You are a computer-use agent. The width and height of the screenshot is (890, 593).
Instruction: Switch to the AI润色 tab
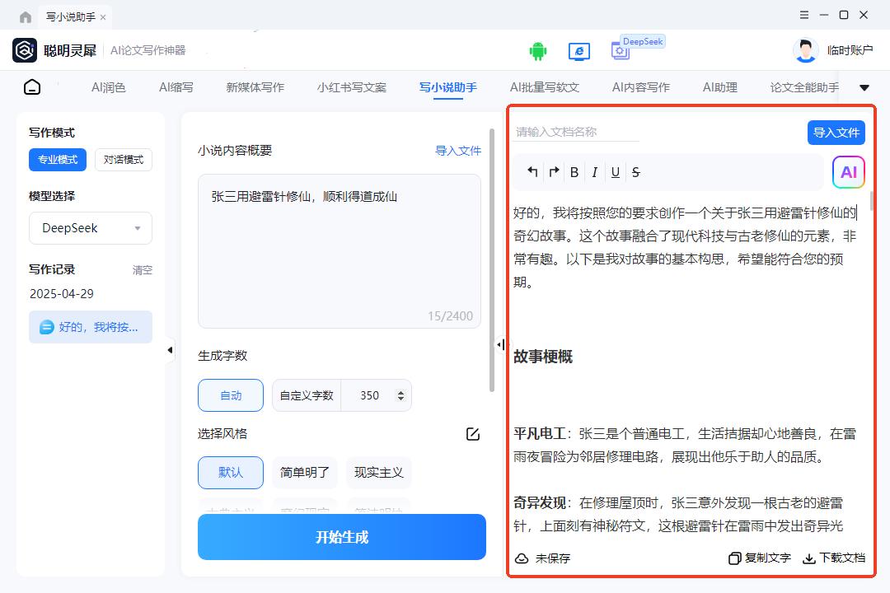(x=108, y=86)
